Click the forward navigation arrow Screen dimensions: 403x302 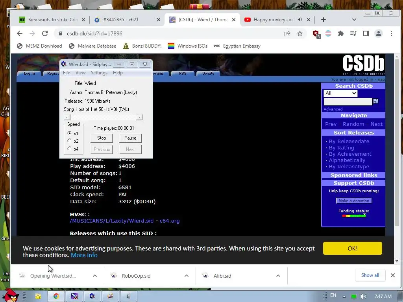[x=32, y=33]
